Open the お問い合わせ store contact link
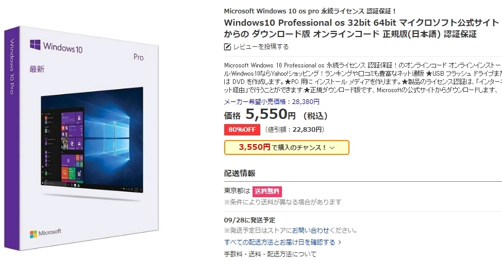502x261 pixels. coord(307,230)
